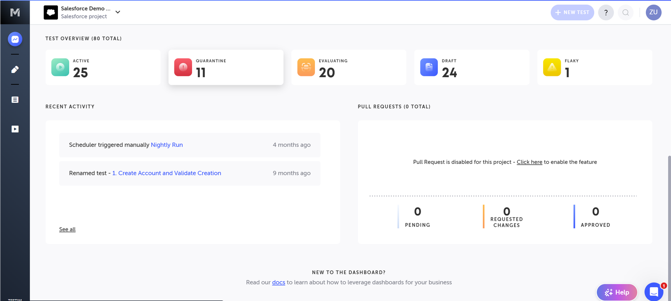The width and height of the screenshot is (671, 301).
Task: Click the search magnifier icon
Action: click(x=625, y=12)
